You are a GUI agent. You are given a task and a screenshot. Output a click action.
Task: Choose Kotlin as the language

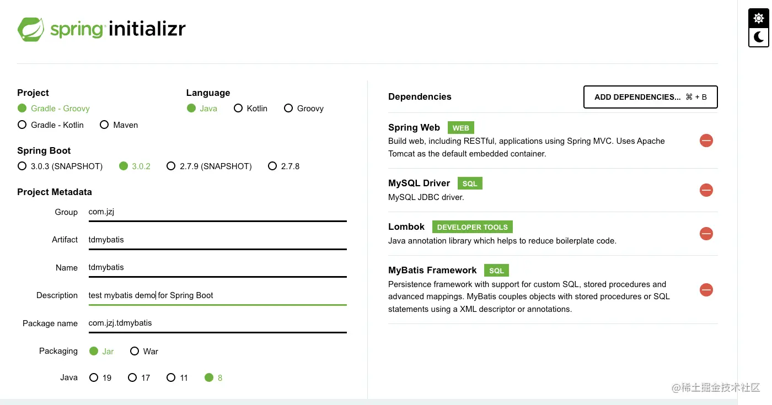238,109
